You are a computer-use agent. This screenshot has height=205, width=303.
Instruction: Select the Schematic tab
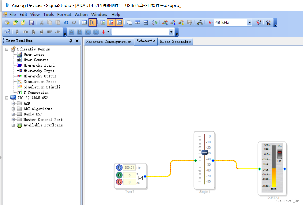(x=146, y=41)
